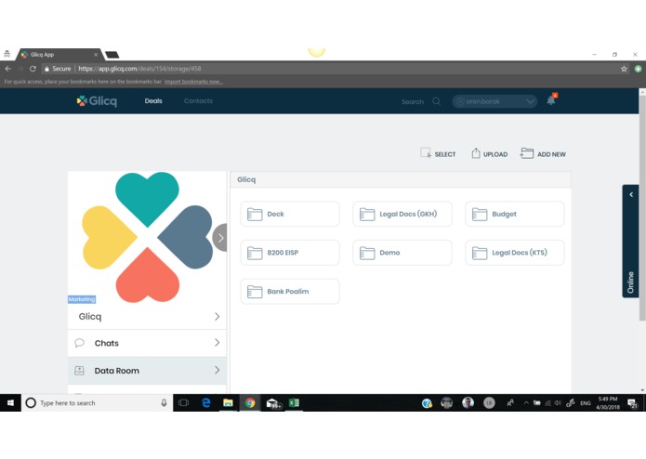
Task: Open a new browser tab
Action: (x=112, y=55)
